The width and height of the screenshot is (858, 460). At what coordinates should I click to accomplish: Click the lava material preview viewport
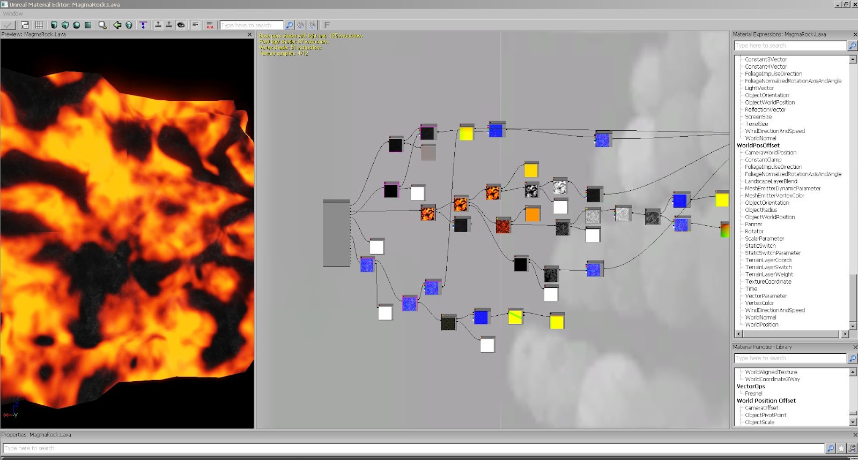pyautogui.click(x=127, y=233)
